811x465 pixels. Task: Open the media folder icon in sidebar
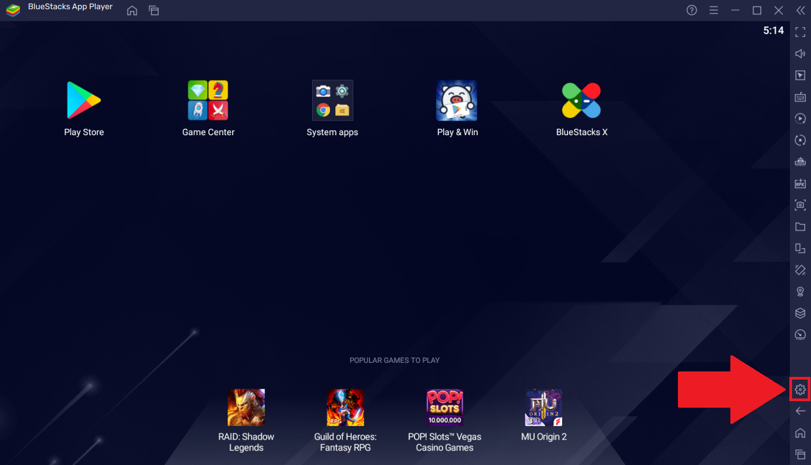click(x=800, y=227)
